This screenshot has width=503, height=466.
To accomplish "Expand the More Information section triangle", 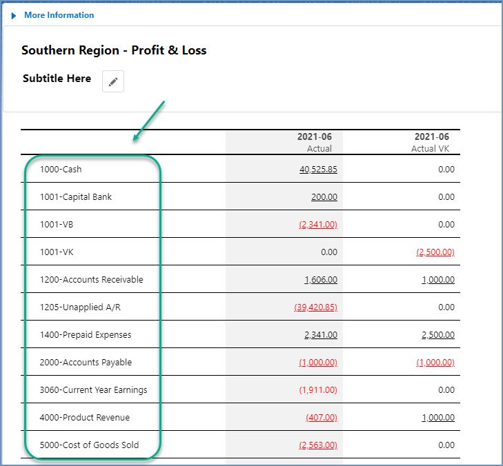I will pos(14,15).
